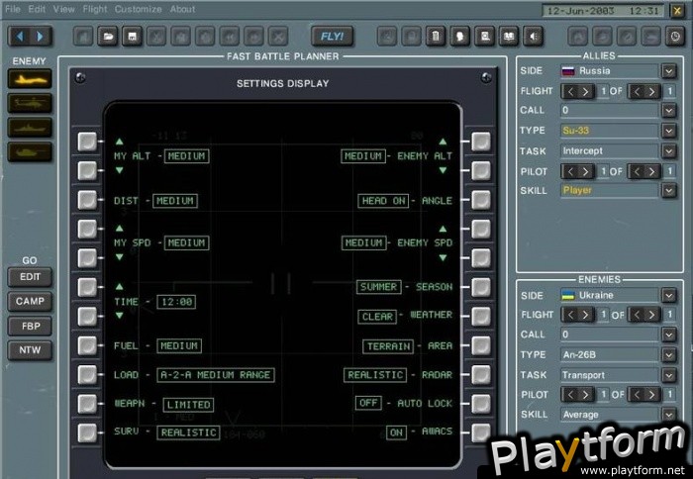Open the View menu
This screenshot has width=693, height=479.
[x=63, y=9]
